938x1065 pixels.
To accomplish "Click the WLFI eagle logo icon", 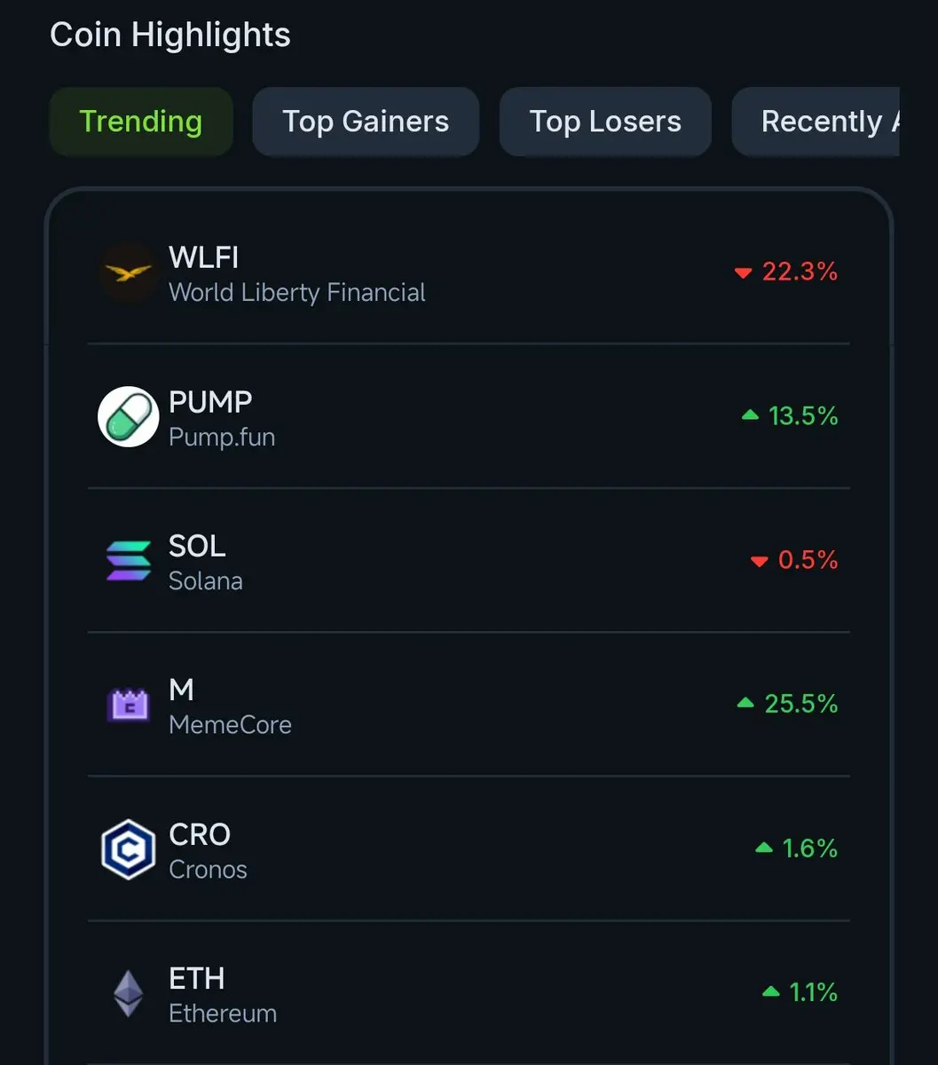I will point(128,273).
